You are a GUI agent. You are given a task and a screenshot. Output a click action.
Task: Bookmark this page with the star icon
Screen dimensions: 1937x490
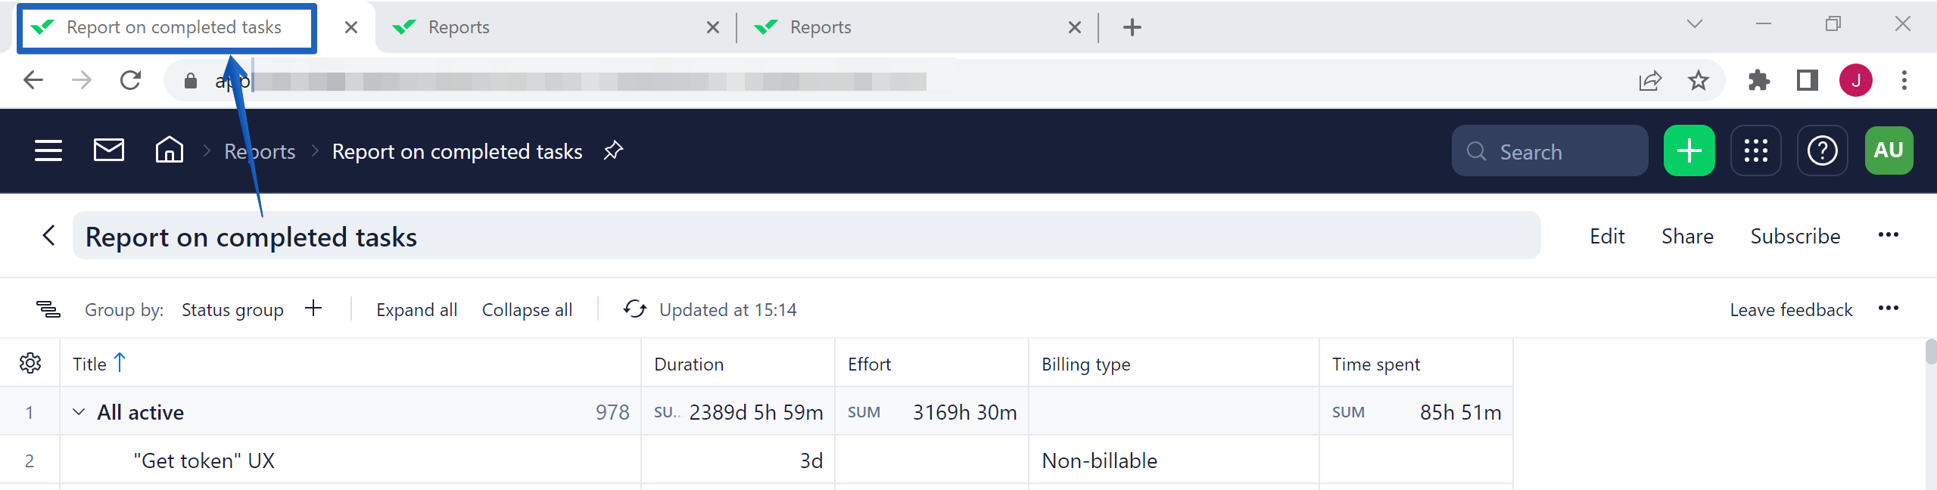click(x=1699, y=80)
